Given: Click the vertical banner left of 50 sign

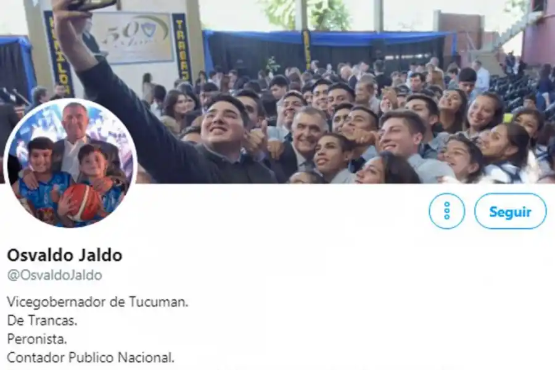Looking at the screenshot, I should [x=59, y=53].
